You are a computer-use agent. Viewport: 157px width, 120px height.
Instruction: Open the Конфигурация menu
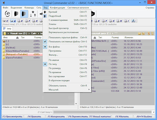point(57,8)
